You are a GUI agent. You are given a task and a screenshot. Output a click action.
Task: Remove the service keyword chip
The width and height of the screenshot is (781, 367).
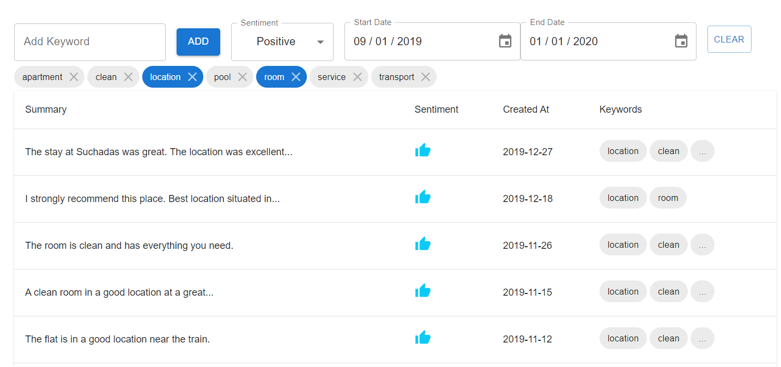358,77
